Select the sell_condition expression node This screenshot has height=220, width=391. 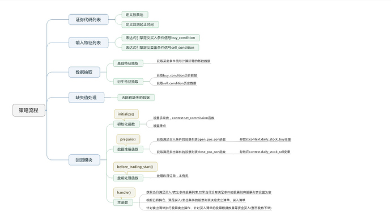tap(160, 48)
